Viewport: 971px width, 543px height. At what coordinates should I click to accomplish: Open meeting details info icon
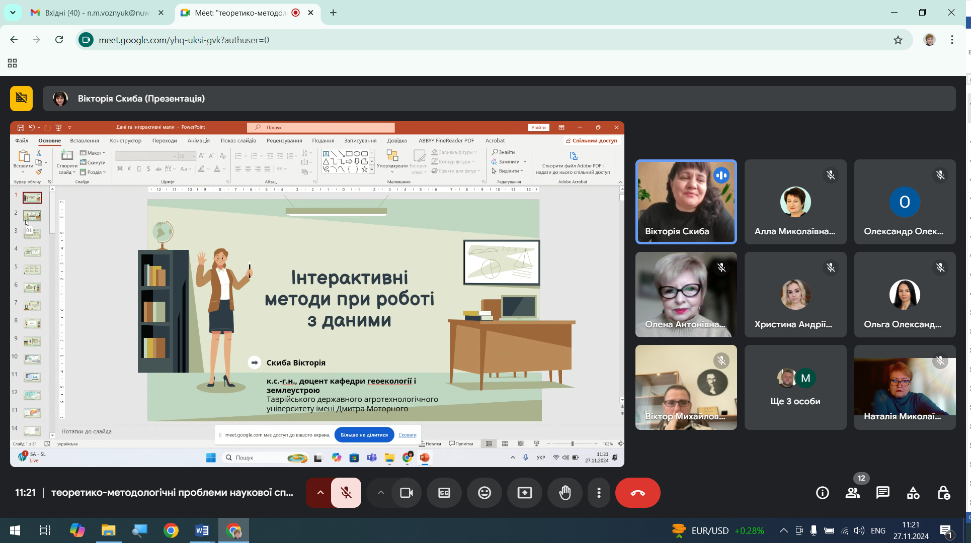click(822, 493)
